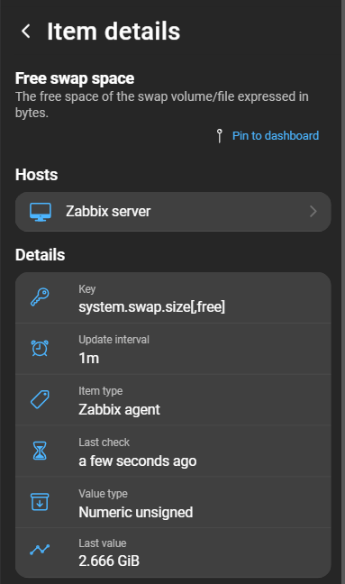The width and height of the screenshot is (345, 584).
Task: Open the Zabbix server host entry
Action: click(x=173, y=212)
